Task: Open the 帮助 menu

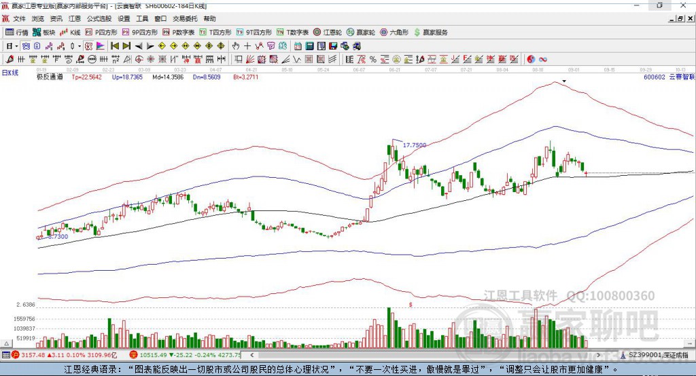Action: [x=209, y=18]
